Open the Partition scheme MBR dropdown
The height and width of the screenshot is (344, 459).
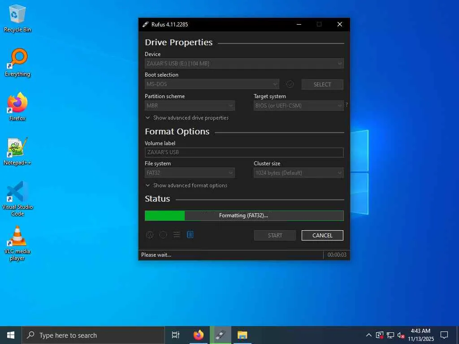190,106
